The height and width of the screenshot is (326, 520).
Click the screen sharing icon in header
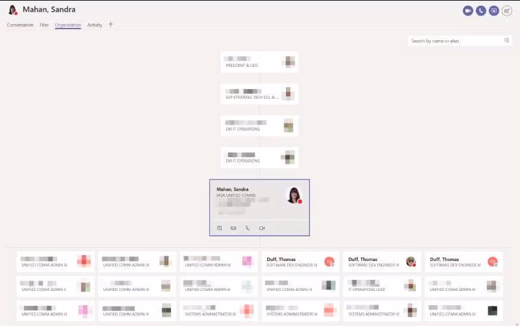pos(494,11)
